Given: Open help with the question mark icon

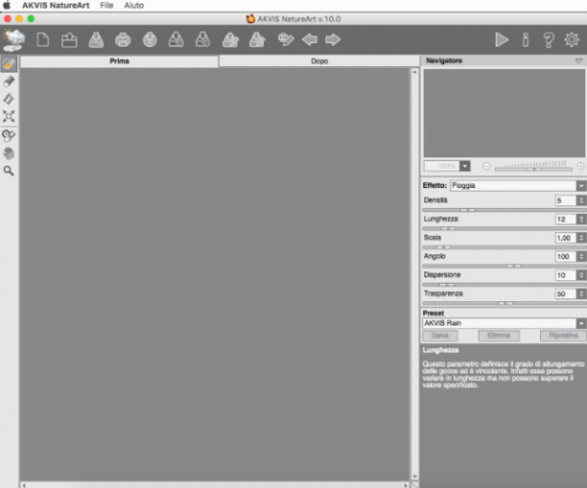Looking at the screenshot, I should click(x=549, y=39).
